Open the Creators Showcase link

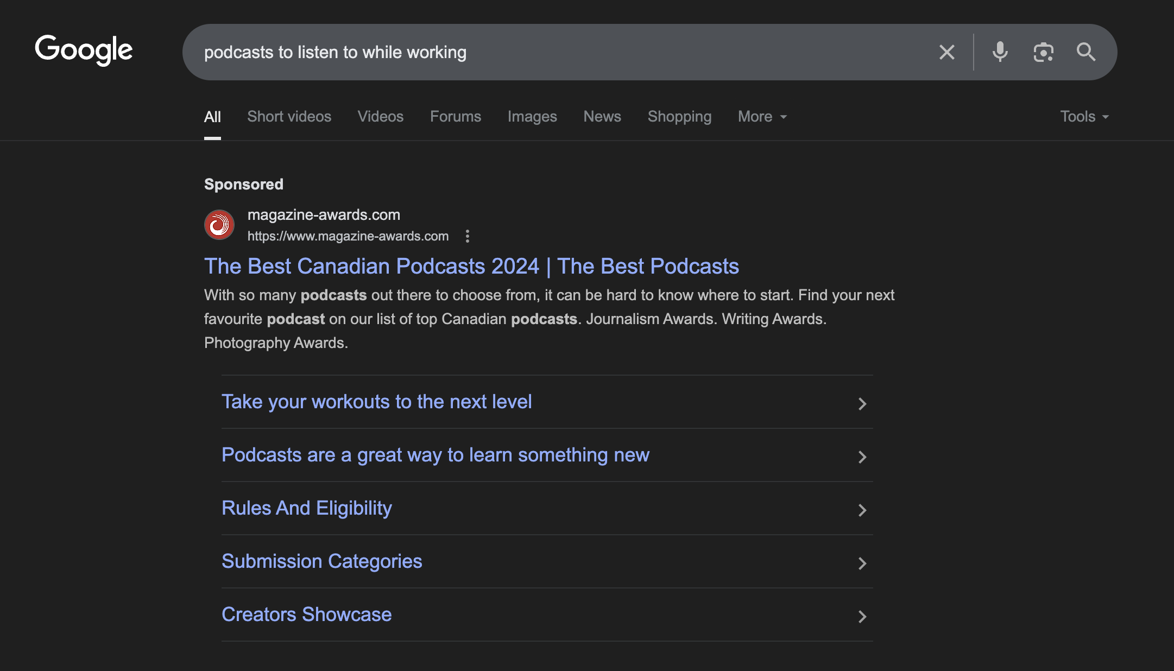click(x=307, y=615)
